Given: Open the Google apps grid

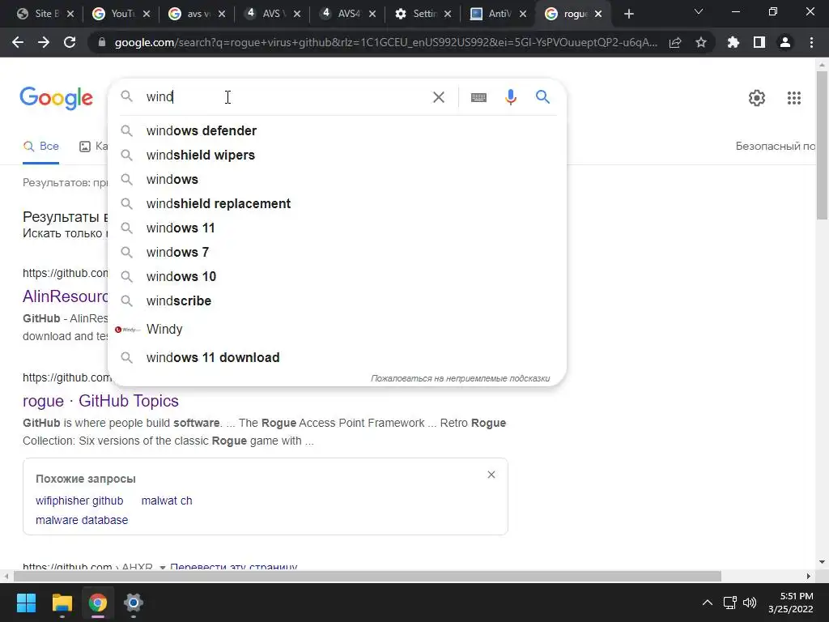Looking at the screenshot, I should (793, 98).
